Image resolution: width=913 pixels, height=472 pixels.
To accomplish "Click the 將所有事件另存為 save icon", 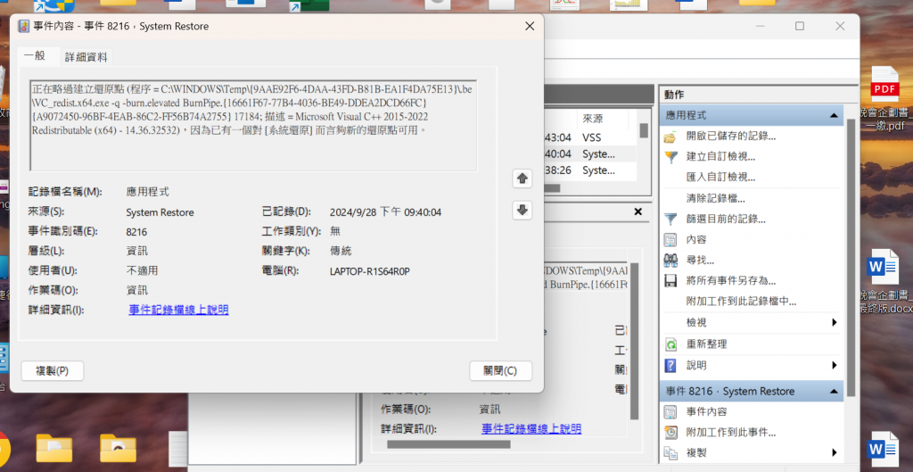I will 670,281.
